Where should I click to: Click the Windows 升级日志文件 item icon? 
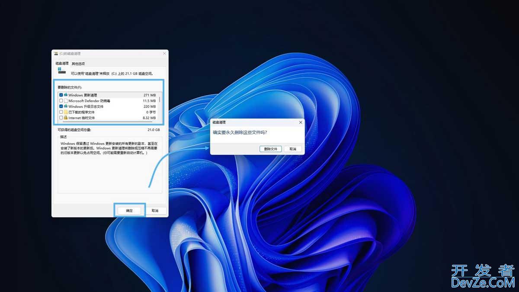point(66,106)
